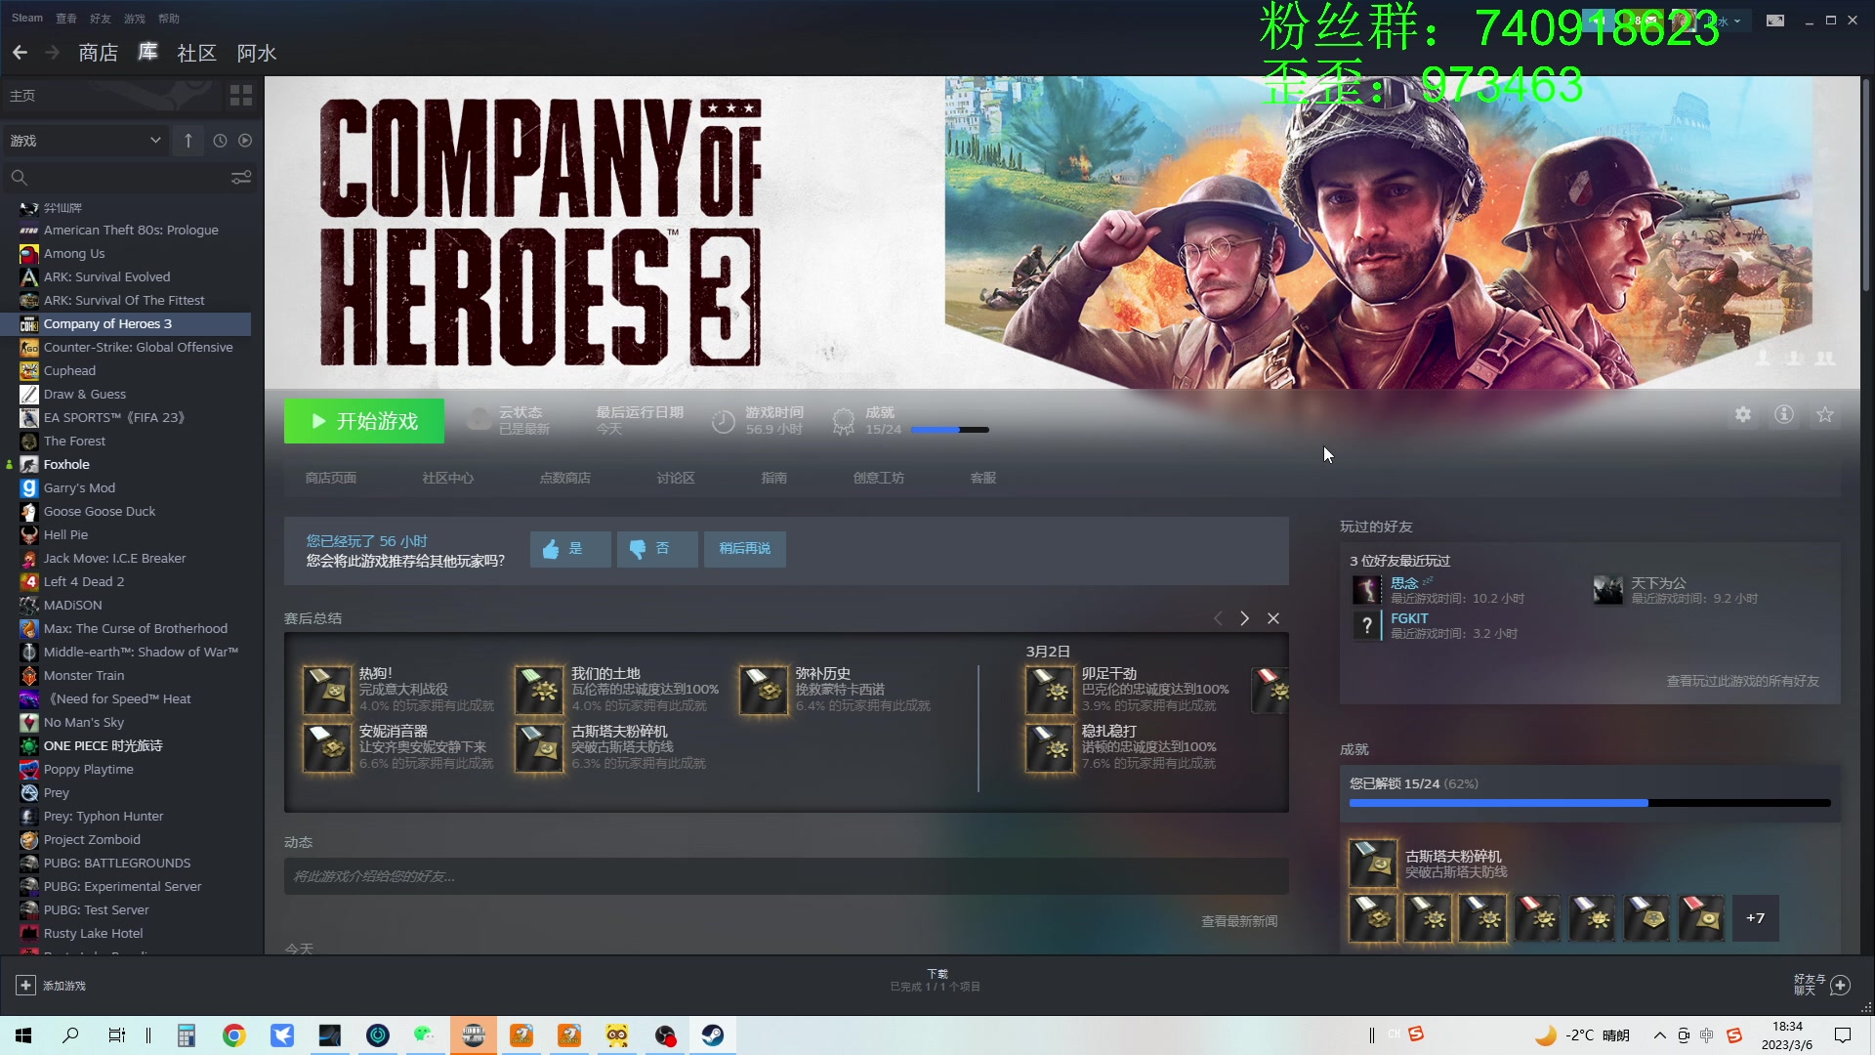Dismiss the 赛后总结 panel
Image resolution: width=1875 pixels, height=1055 pixels.
point(1273,618)
